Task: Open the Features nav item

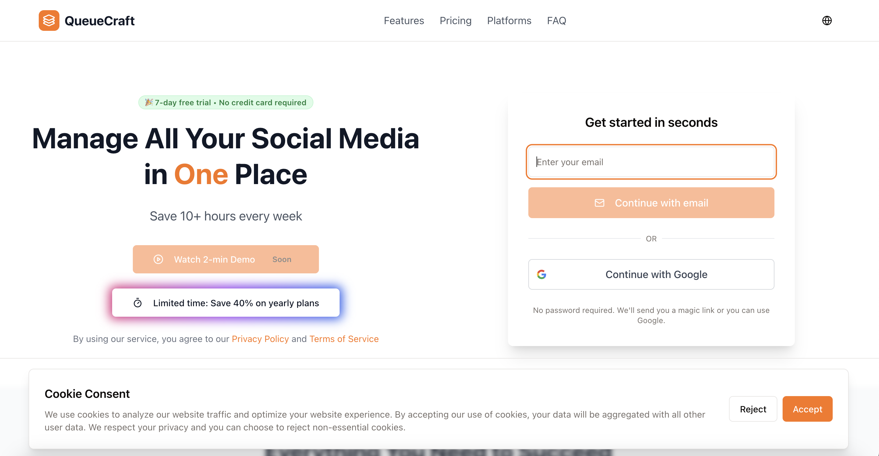Action: [x=404, y=20]
